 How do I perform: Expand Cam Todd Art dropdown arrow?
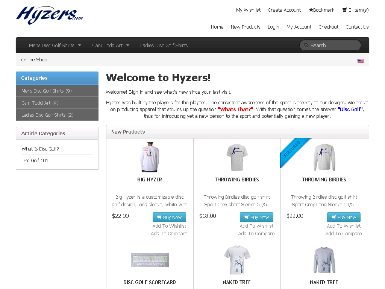point(128,45)
